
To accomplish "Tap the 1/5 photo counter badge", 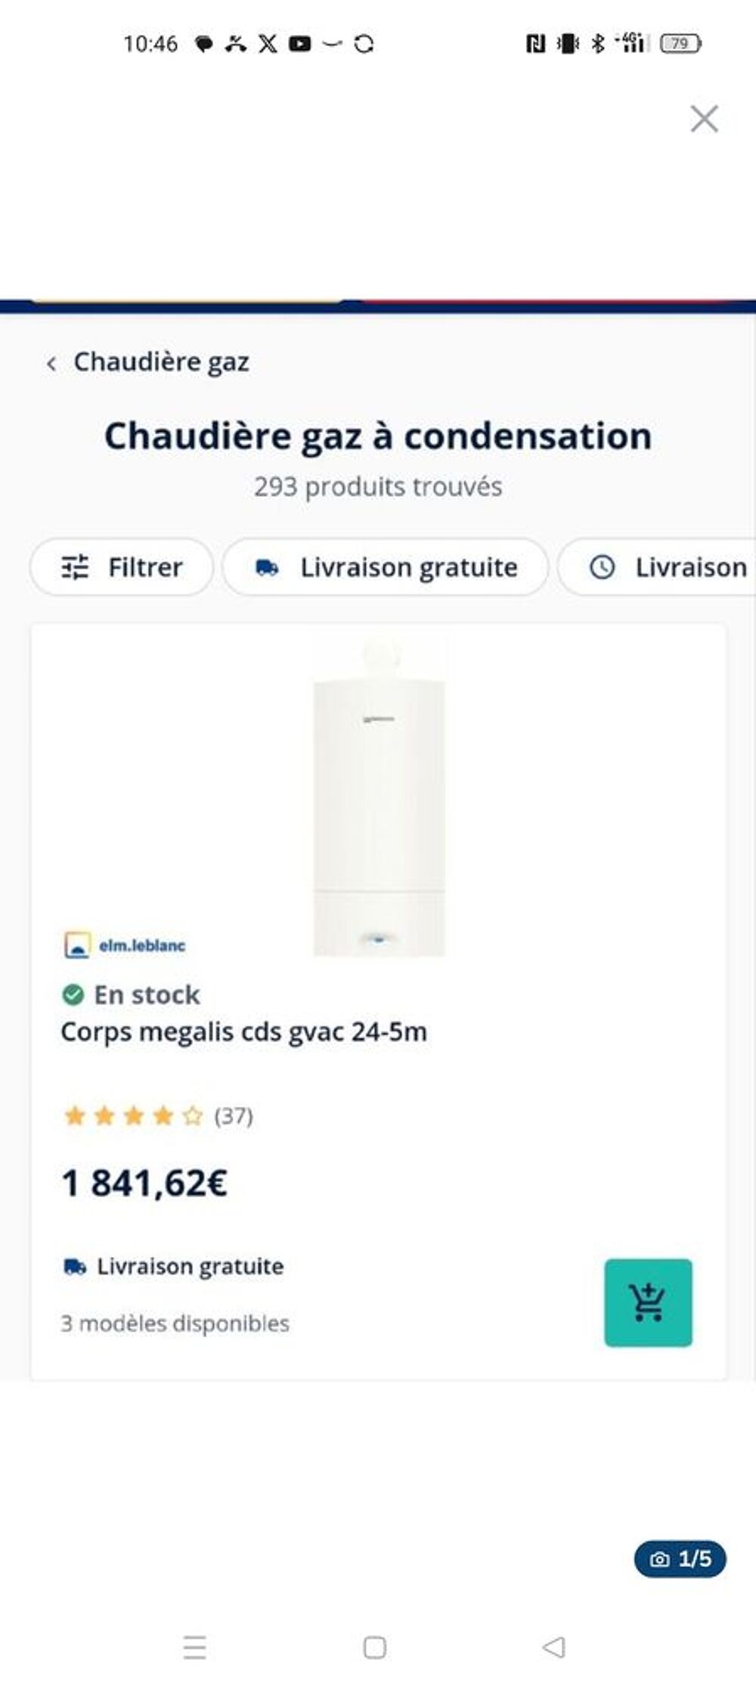I will coord(680,1559).
